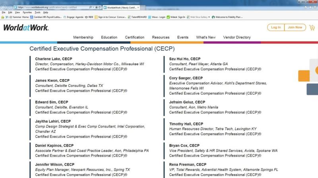318x178 pixels.
Task: Click the WorldatWork logo
Action: click(x=26, y=27)
